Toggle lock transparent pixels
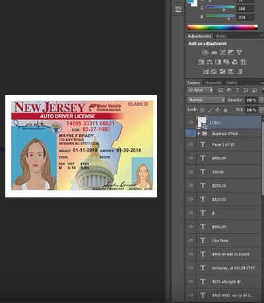Image resolution: width=264 pixels, height=303 pixels. (x=202, y=110)
